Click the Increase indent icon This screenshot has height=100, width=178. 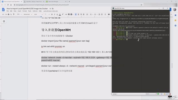tap(102, 14)
